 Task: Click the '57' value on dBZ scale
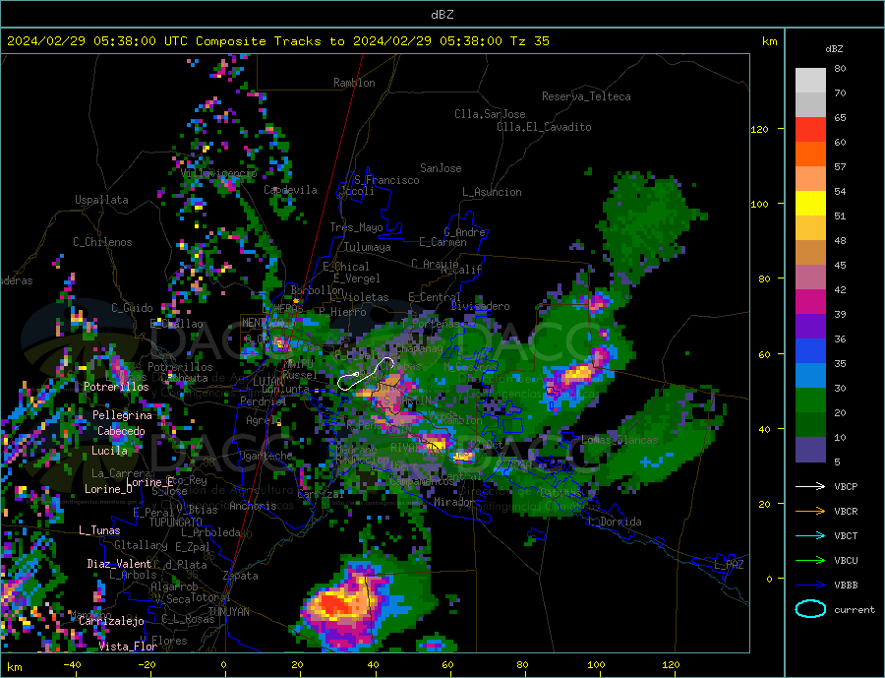point(840,166)
